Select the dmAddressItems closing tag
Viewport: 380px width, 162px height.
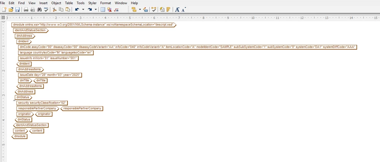click(30, 86)
